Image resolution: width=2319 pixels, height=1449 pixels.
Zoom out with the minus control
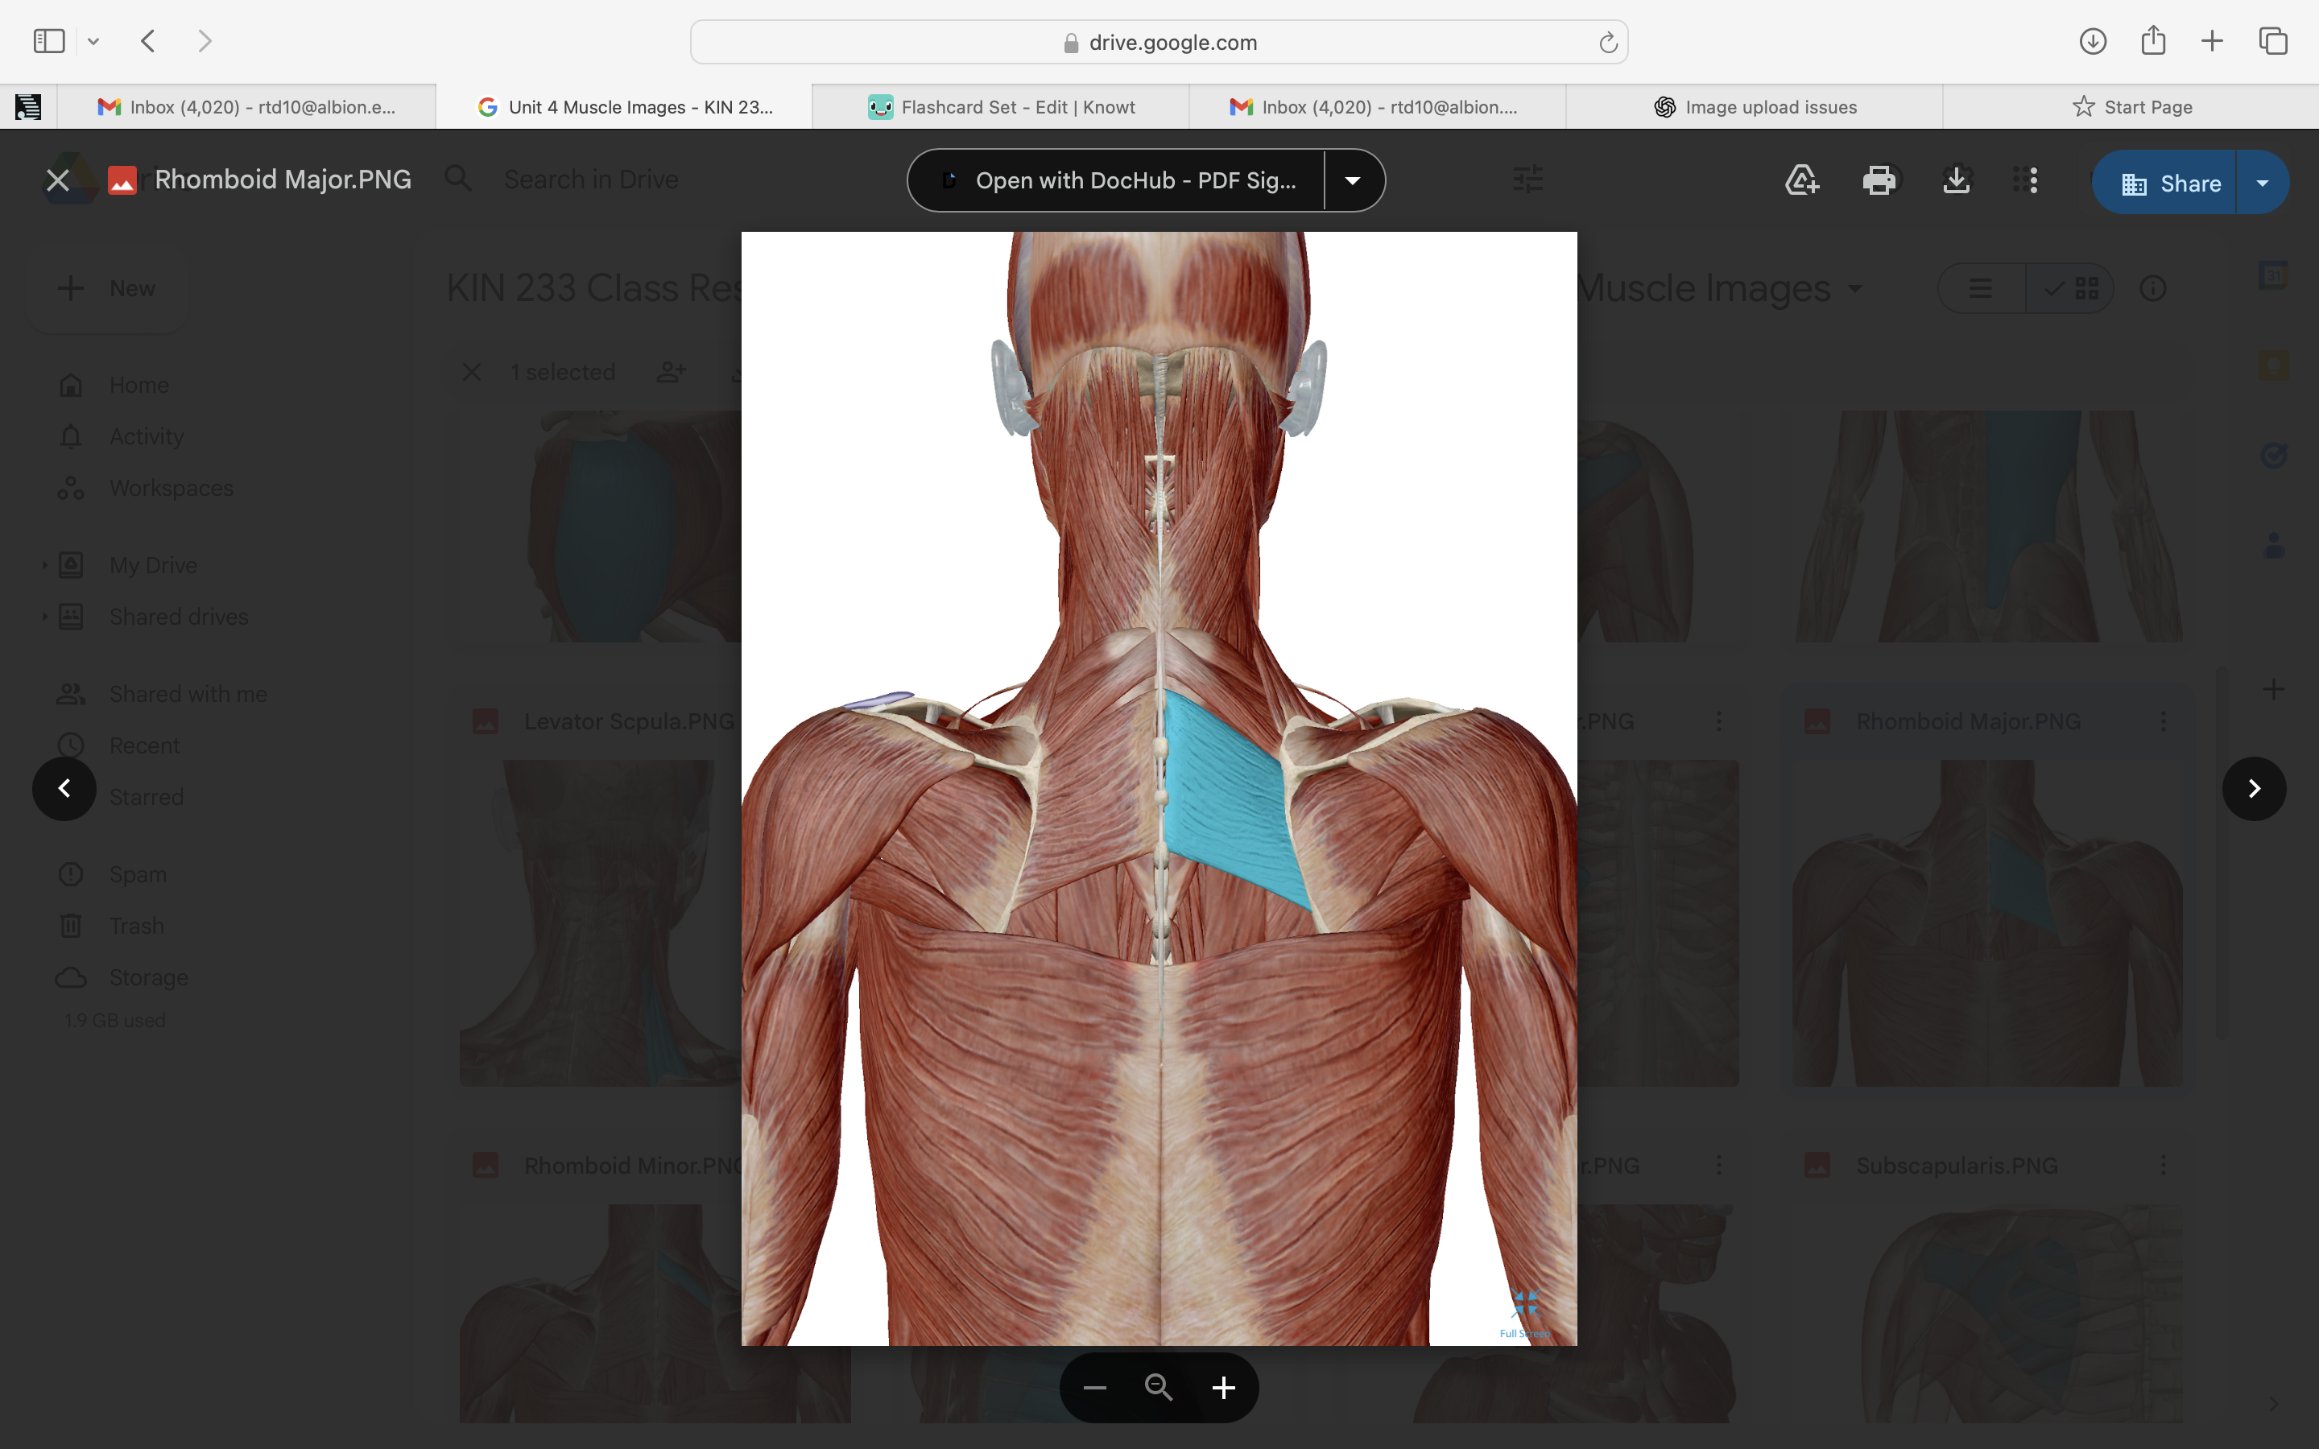1093,1387
